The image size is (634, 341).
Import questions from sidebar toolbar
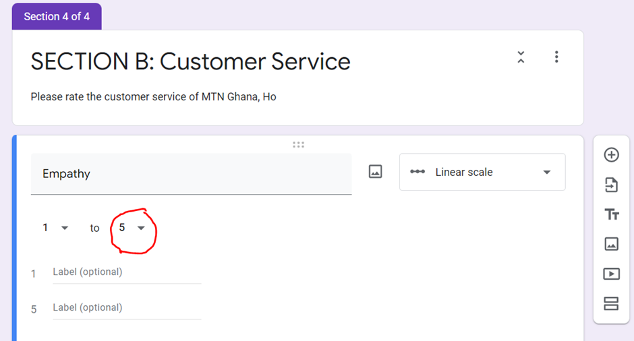coord(611,185)
